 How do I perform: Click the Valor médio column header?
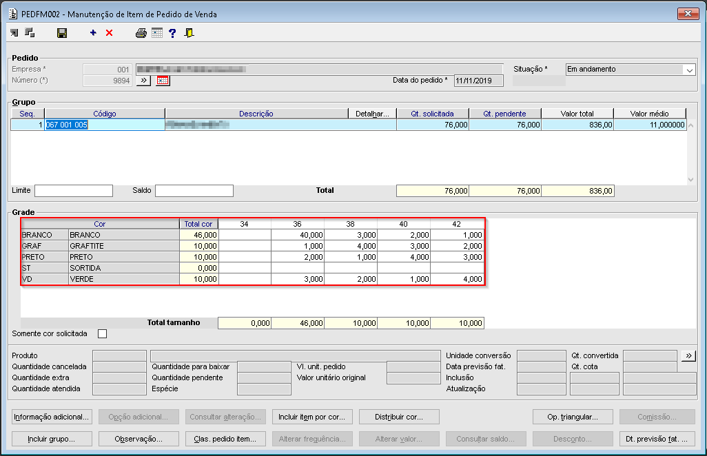click(650, 114)
